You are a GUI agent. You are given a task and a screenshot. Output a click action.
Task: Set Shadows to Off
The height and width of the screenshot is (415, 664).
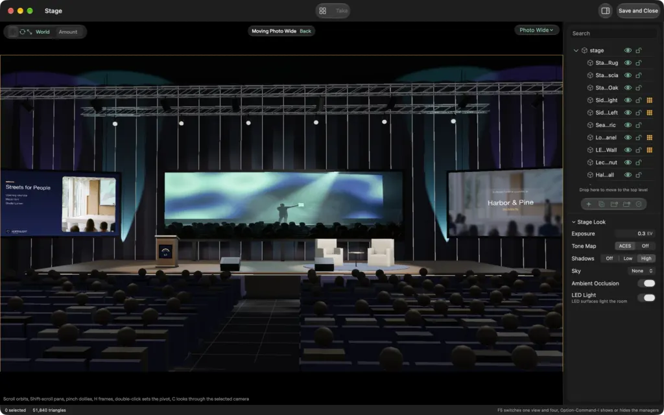point(610,258)
